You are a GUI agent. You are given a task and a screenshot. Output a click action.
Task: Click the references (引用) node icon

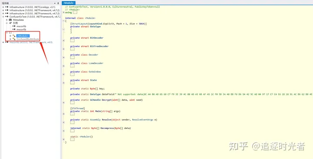(x=10, y=23)
